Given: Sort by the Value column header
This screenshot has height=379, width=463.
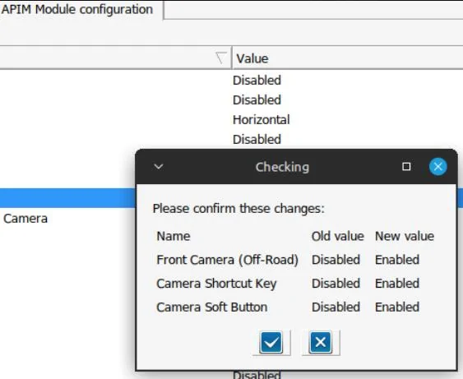Looking at the screenshot, I should point(347,58).
